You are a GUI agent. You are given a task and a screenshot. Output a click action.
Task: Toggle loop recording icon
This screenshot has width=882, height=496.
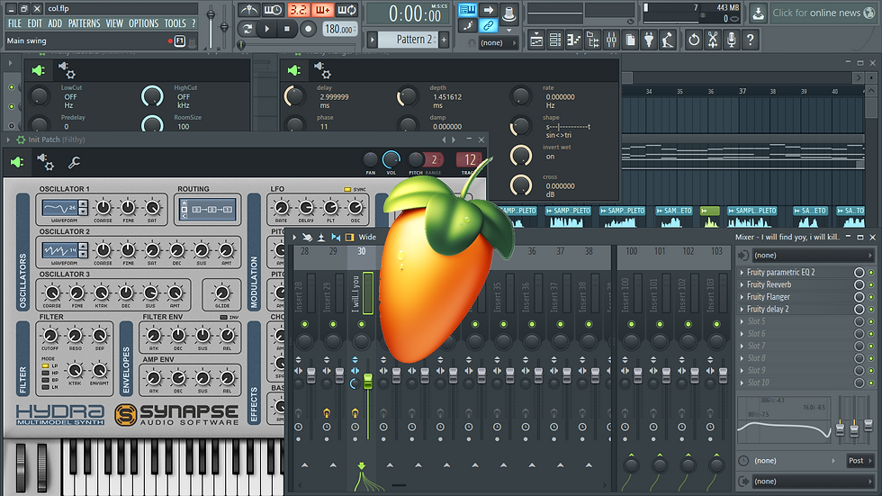point(347,10)
